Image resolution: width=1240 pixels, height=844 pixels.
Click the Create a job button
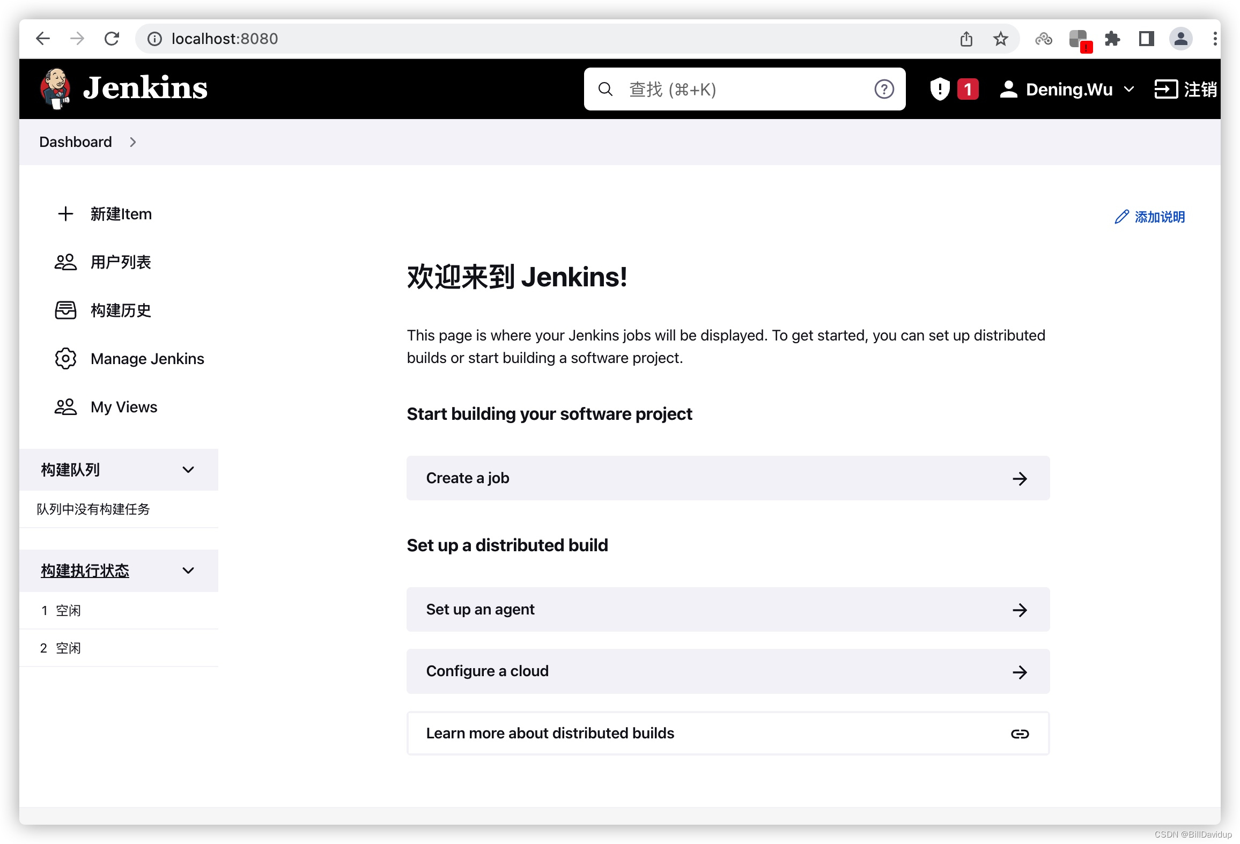click(728, 478)
